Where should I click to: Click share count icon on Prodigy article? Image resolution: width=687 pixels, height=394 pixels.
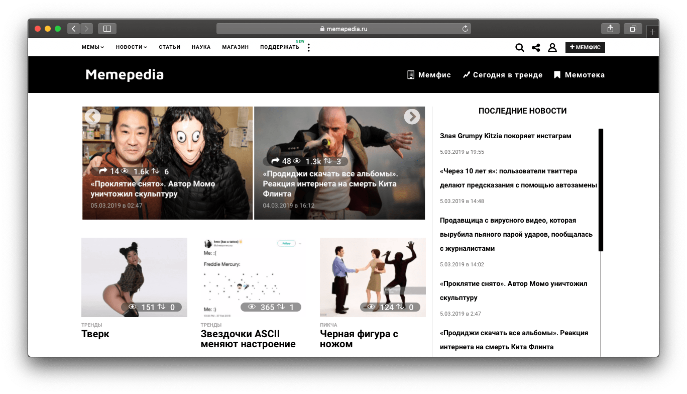coord(276,161)
